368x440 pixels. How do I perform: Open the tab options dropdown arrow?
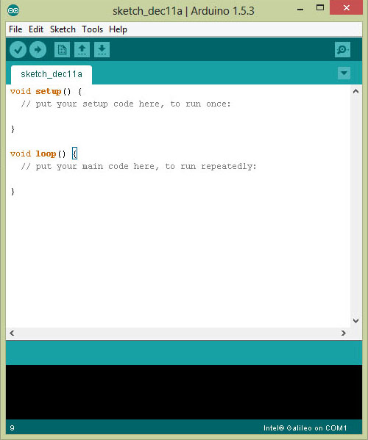click(x=344, y=73)
